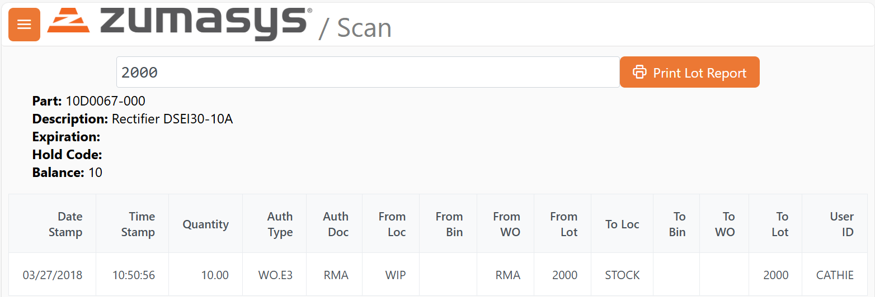Click the WO.E3 auth type cell

275,275
